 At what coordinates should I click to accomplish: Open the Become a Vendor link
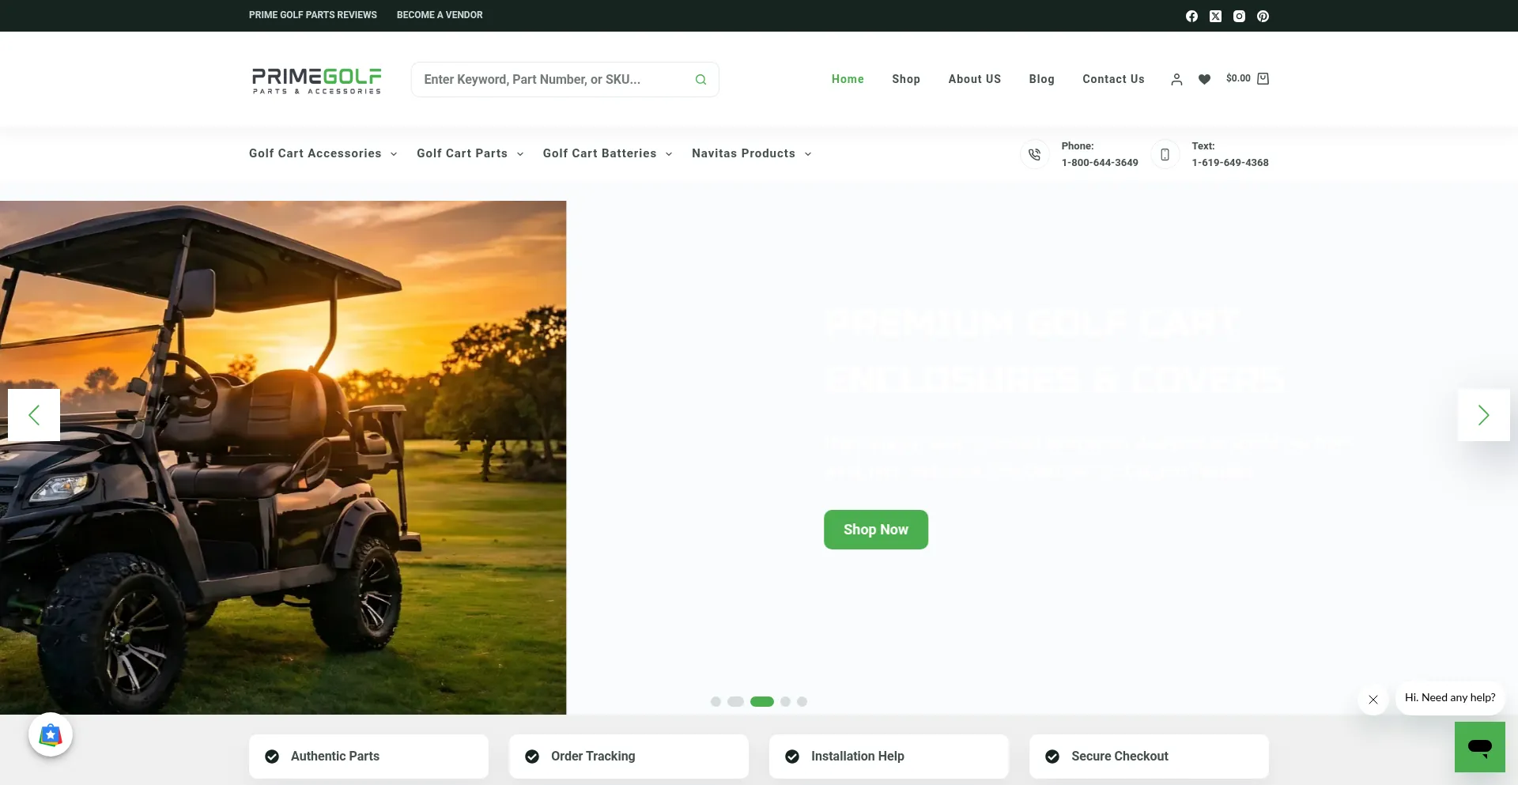click(x=440, y=15)
